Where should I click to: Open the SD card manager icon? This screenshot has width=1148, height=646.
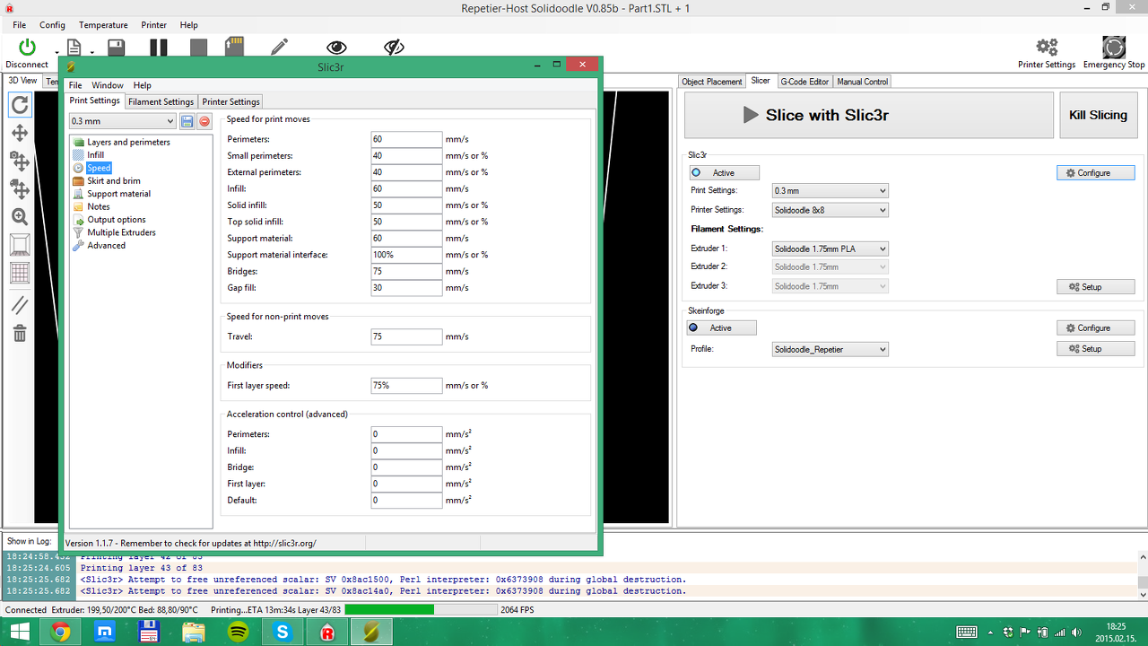[x=234, y=48]
